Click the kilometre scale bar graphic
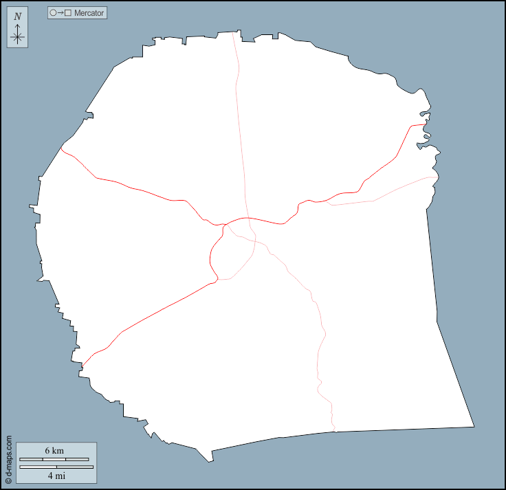The height and width of the screenshot is (490, 506). click(54, 458)
